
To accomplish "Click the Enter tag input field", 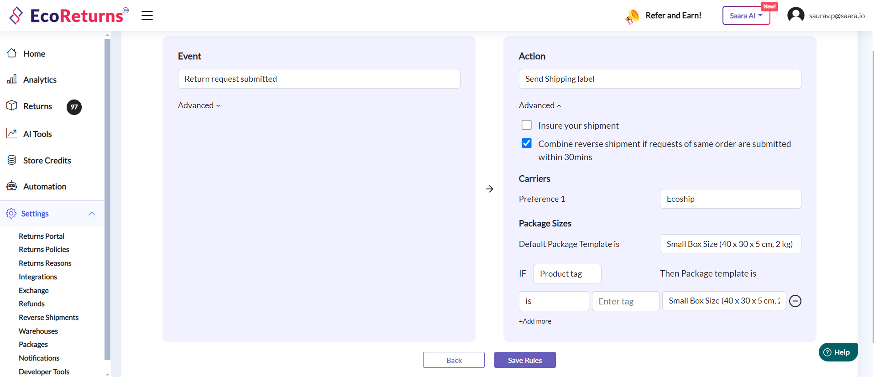I will pyautogui.click(x=625, y=301).
